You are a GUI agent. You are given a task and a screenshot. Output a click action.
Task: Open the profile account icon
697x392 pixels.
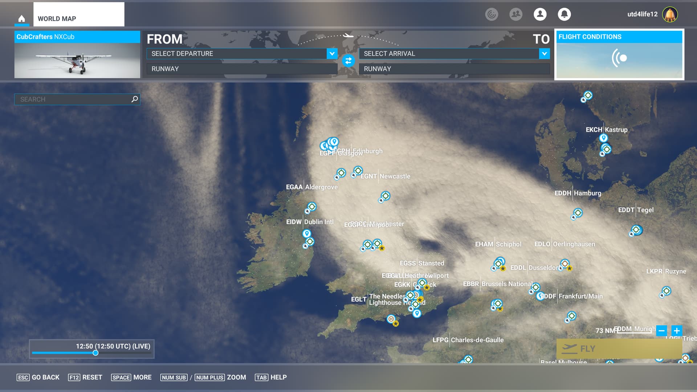coord(540,14)
